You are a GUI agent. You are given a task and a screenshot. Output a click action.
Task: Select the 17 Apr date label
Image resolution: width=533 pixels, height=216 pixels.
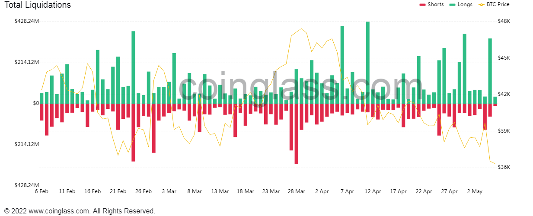coord(398,191)
